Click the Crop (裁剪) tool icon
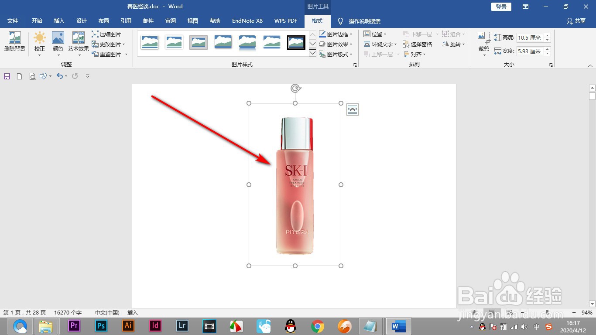This screenshot has height=335, width=596. point(483,38)
